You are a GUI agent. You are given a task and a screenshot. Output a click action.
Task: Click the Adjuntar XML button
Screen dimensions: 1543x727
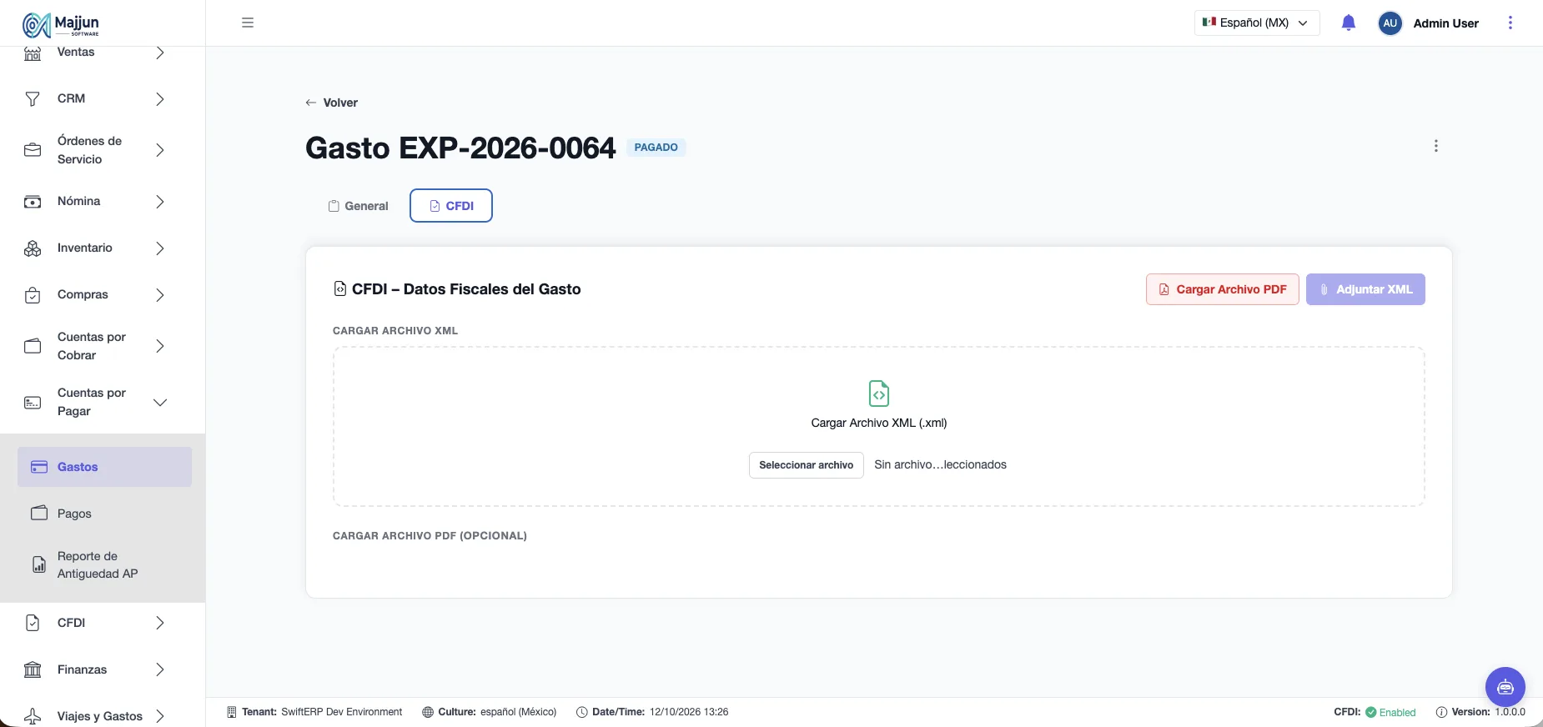pos(1365,289)
